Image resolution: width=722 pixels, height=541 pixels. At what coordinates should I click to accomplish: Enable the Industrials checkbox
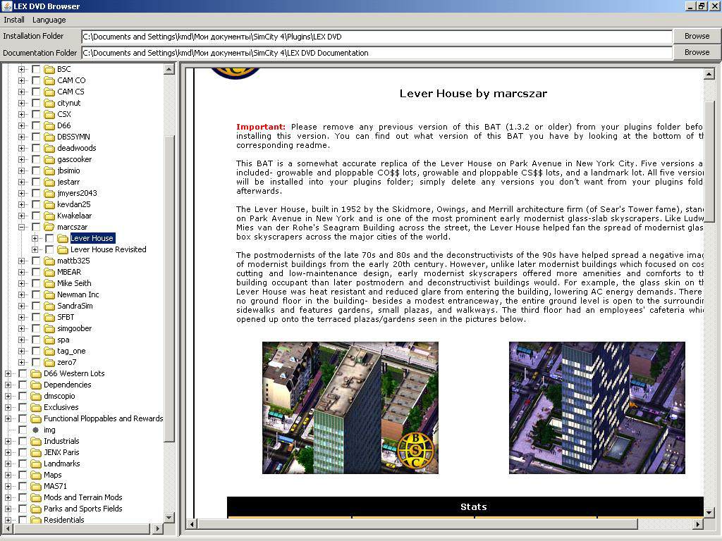pyautogui.click(x=23, y=441)
